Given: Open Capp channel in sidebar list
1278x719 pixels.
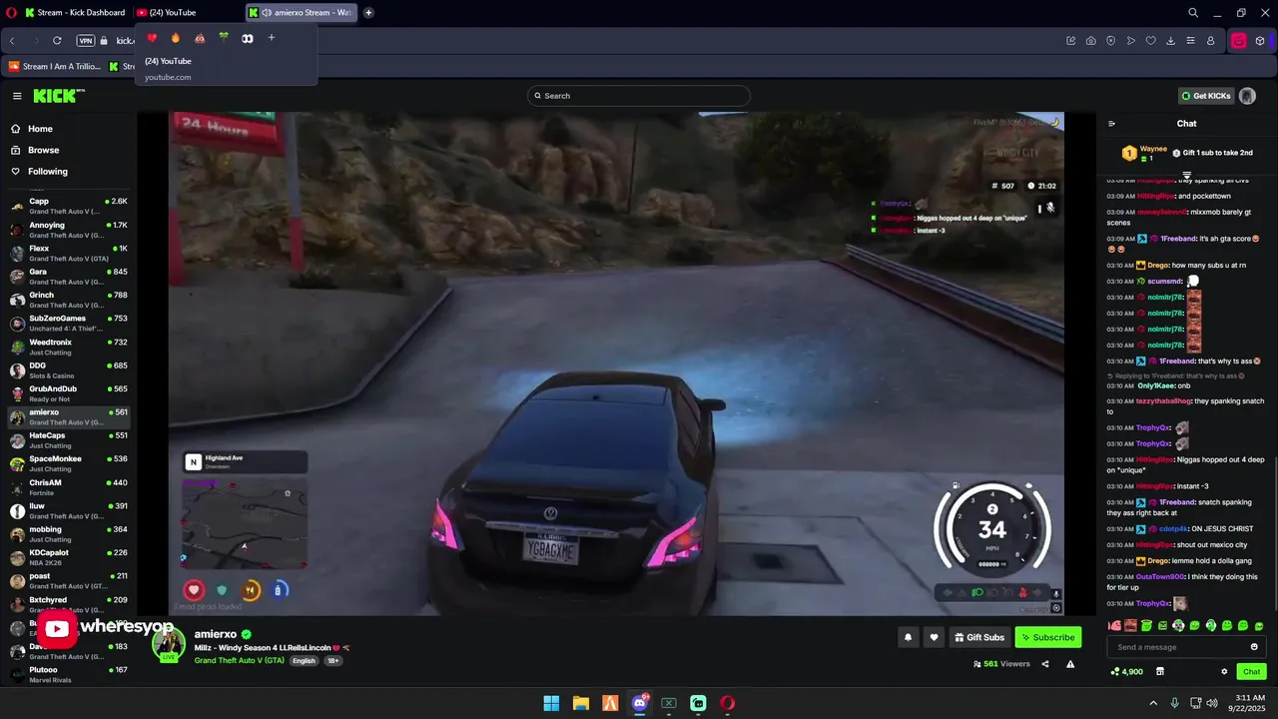Looking at the screenshot, I should tap(69, 206).
